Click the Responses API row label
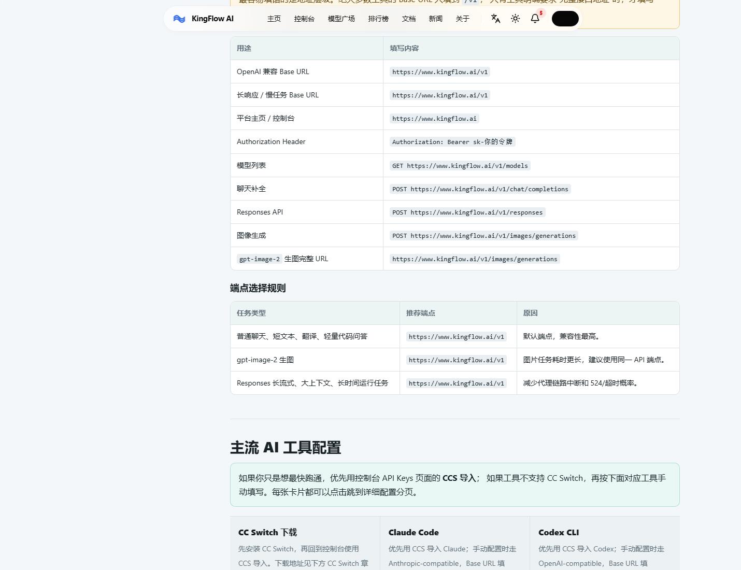The width and height of the screenshot is (741, 570). point(260,212)
